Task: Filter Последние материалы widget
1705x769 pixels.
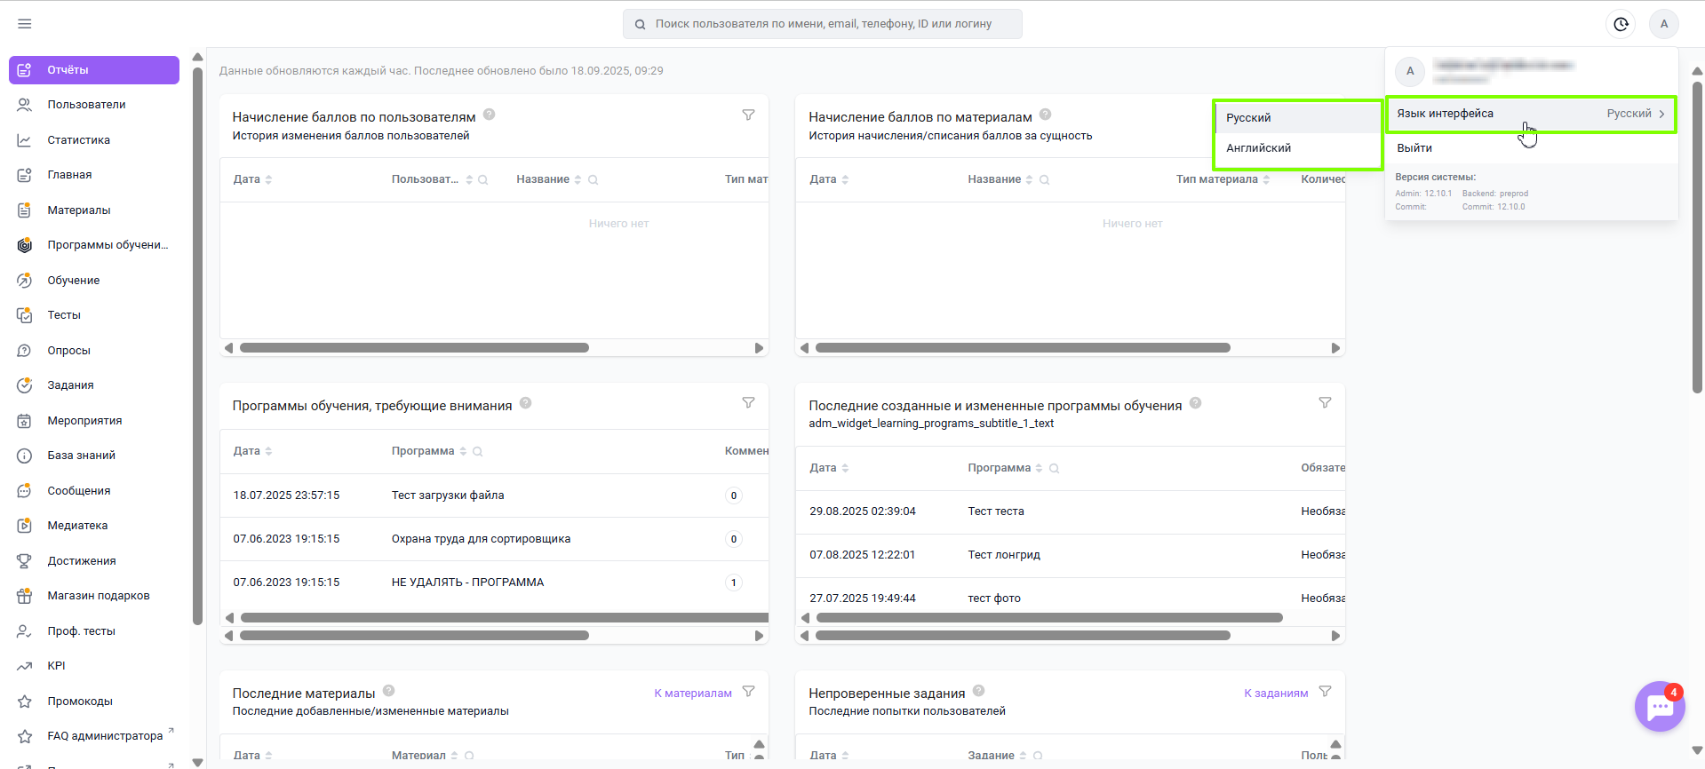Action: click(x=749, y=692)
